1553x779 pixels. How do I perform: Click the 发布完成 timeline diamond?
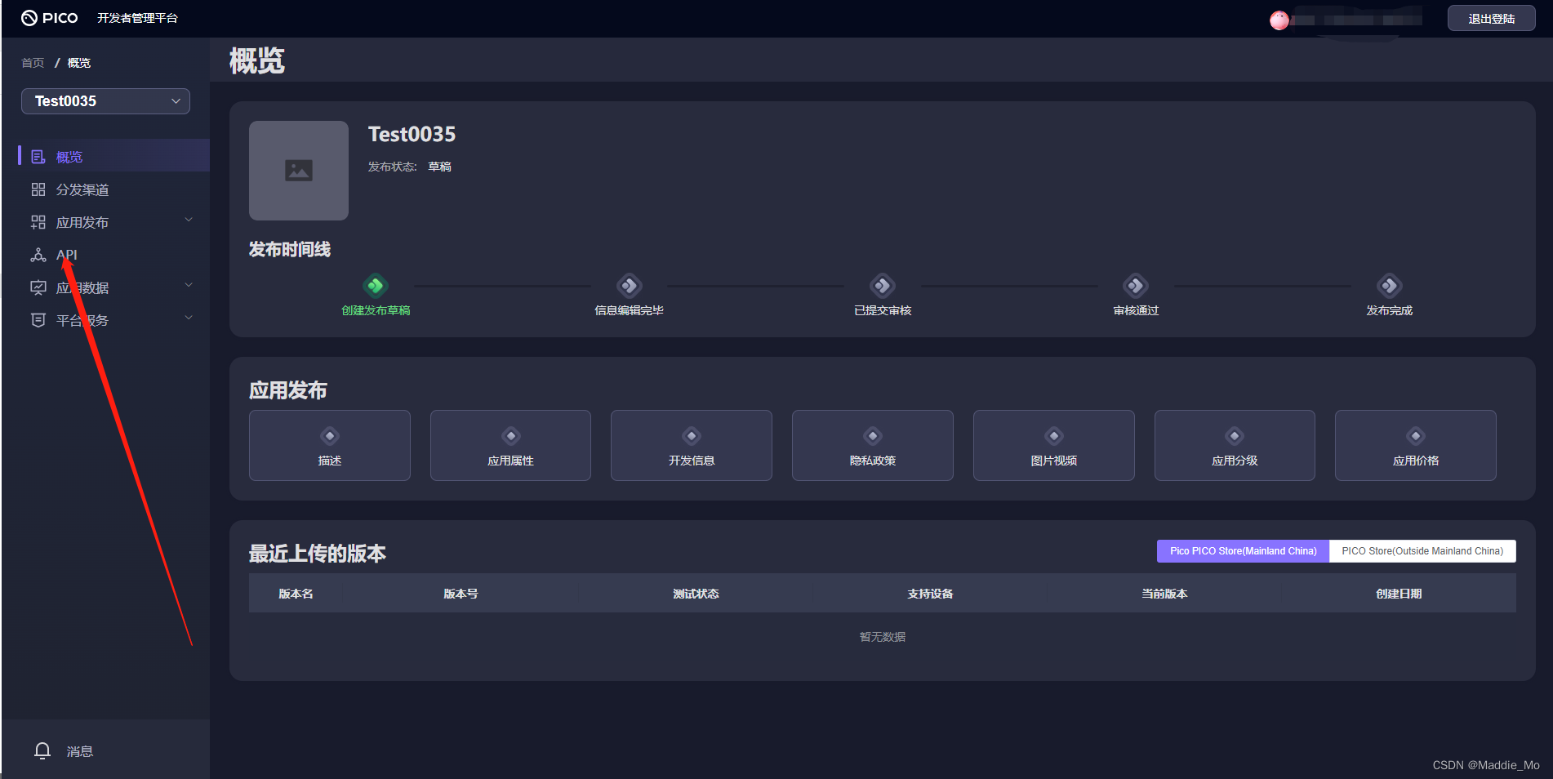click(x=1390, y=286)
